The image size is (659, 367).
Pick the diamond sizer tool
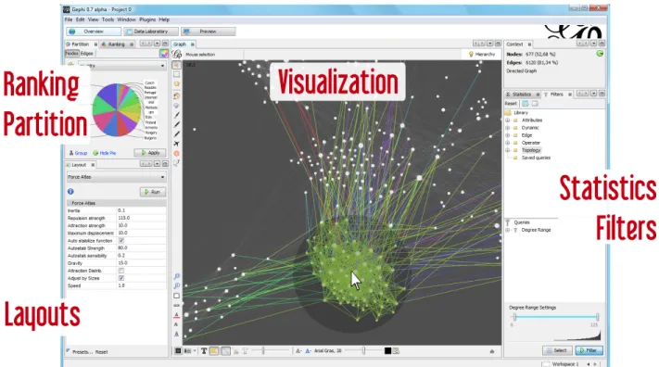176,106
